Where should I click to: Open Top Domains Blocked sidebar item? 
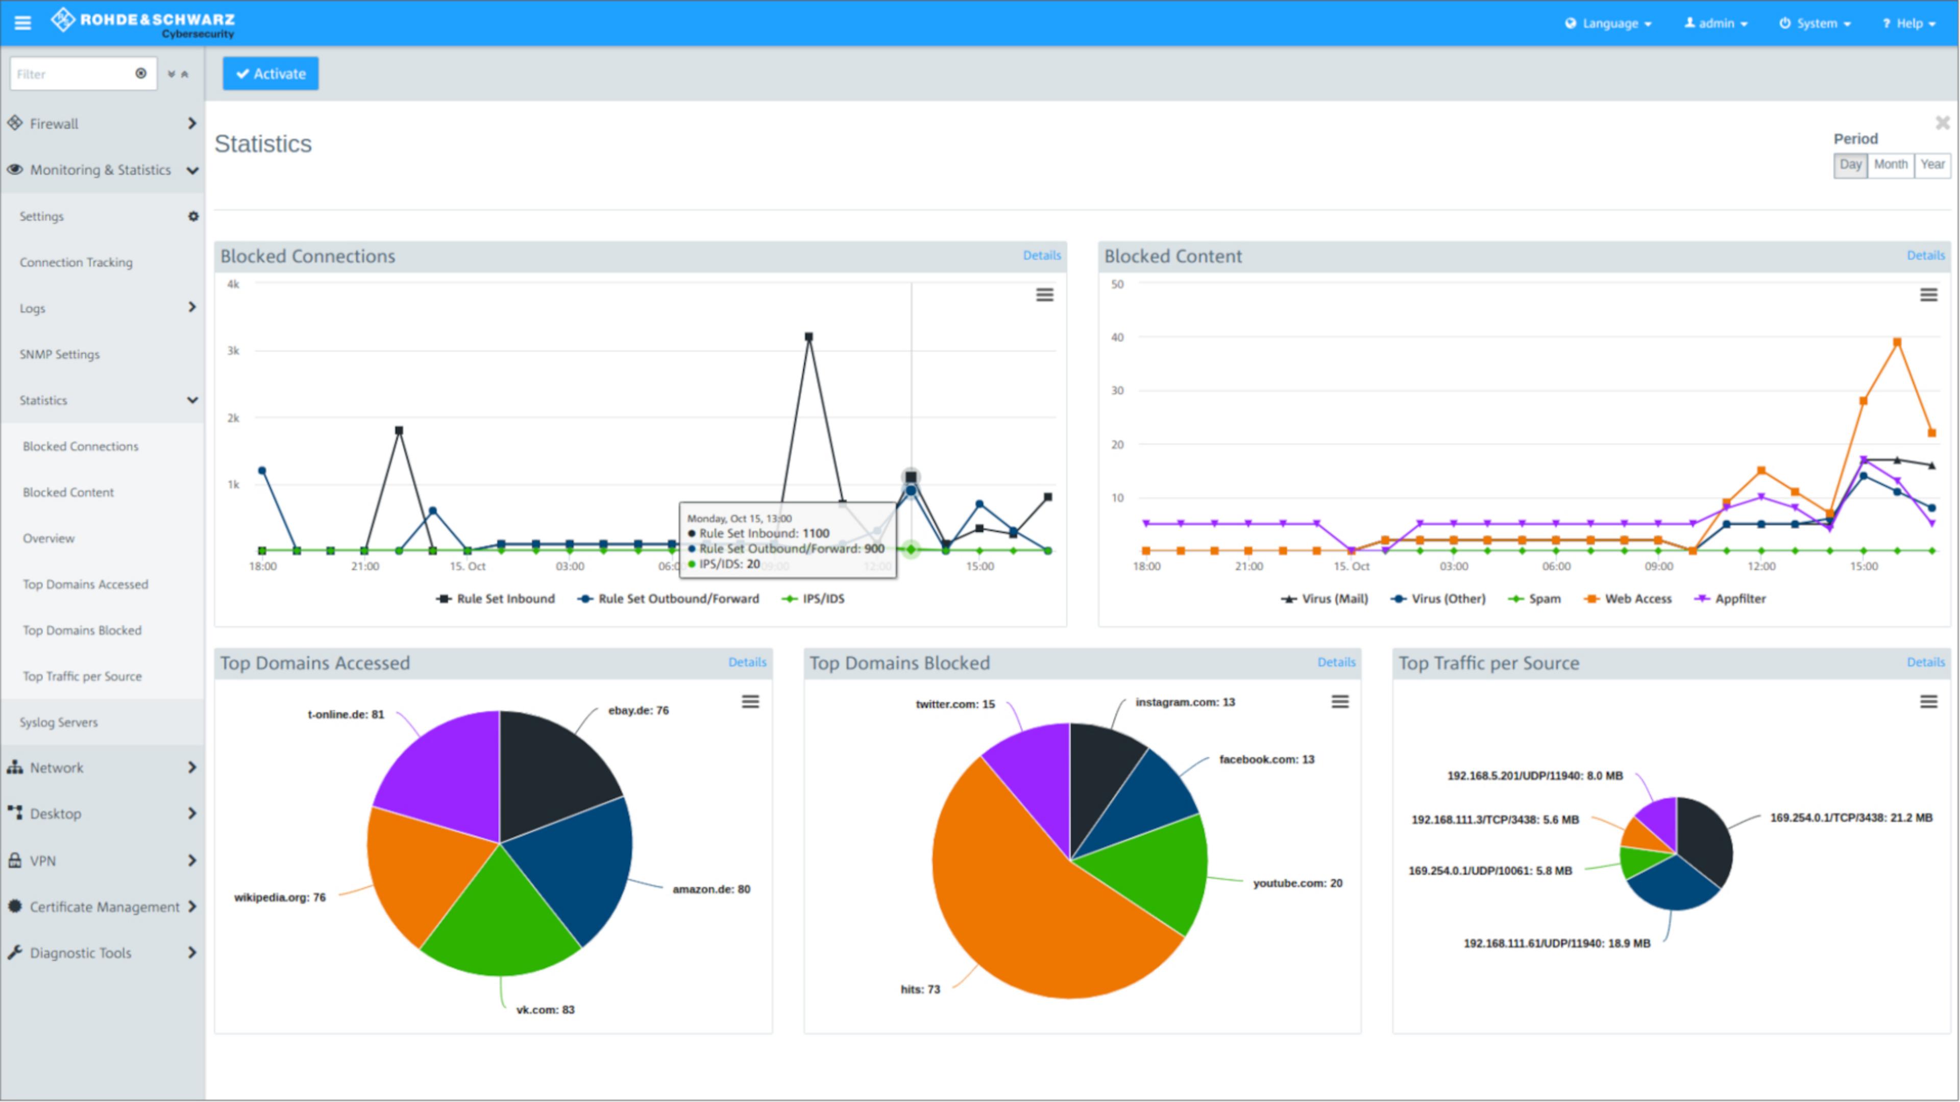(82, 631)
